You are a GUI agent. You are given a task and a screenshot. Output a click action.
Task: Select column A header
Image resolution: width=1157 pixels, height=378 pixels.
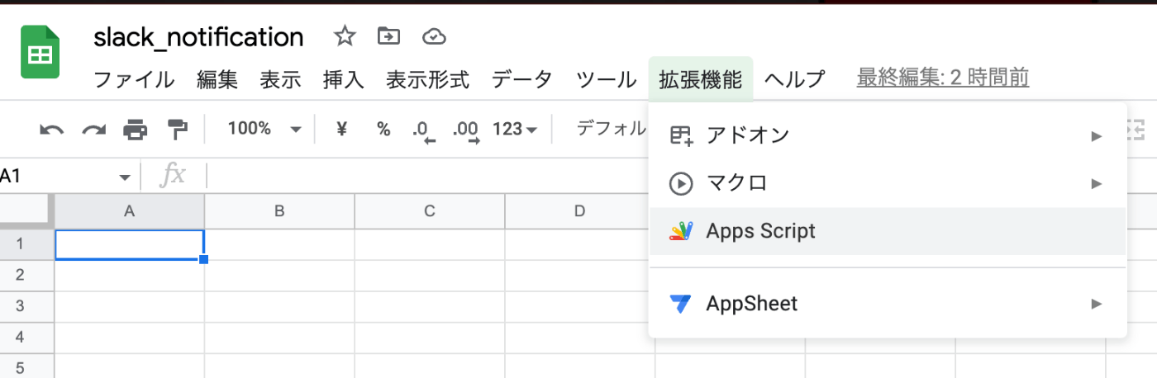[130, 211]
